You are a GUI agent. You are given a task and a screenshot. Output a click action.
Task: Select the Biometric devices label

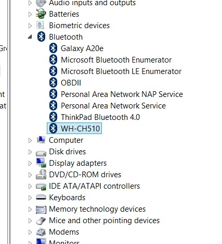80,26
